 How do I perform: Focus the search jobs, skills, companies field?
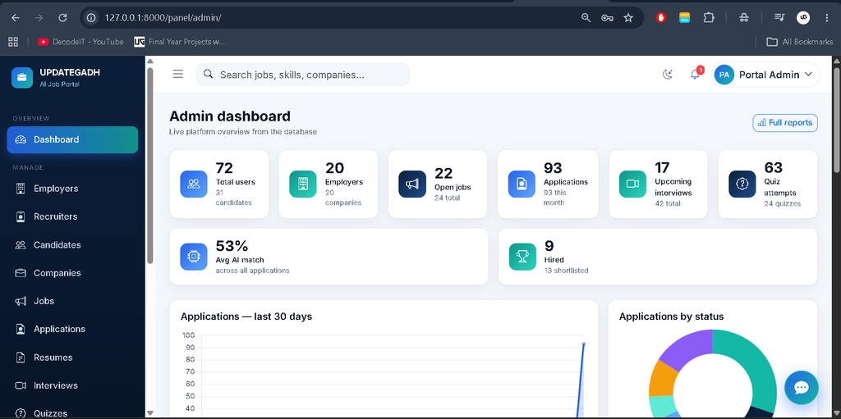tap(302, 75)
